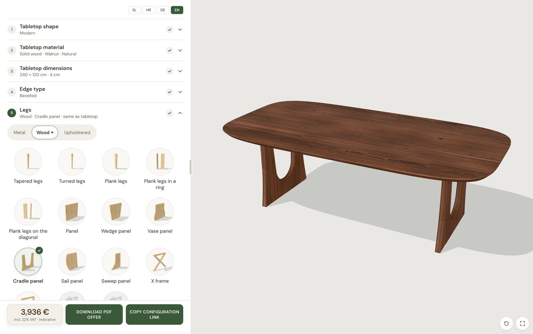Click the 'Vase panel' label text
The image size is (533, 334).
point(160,231)
